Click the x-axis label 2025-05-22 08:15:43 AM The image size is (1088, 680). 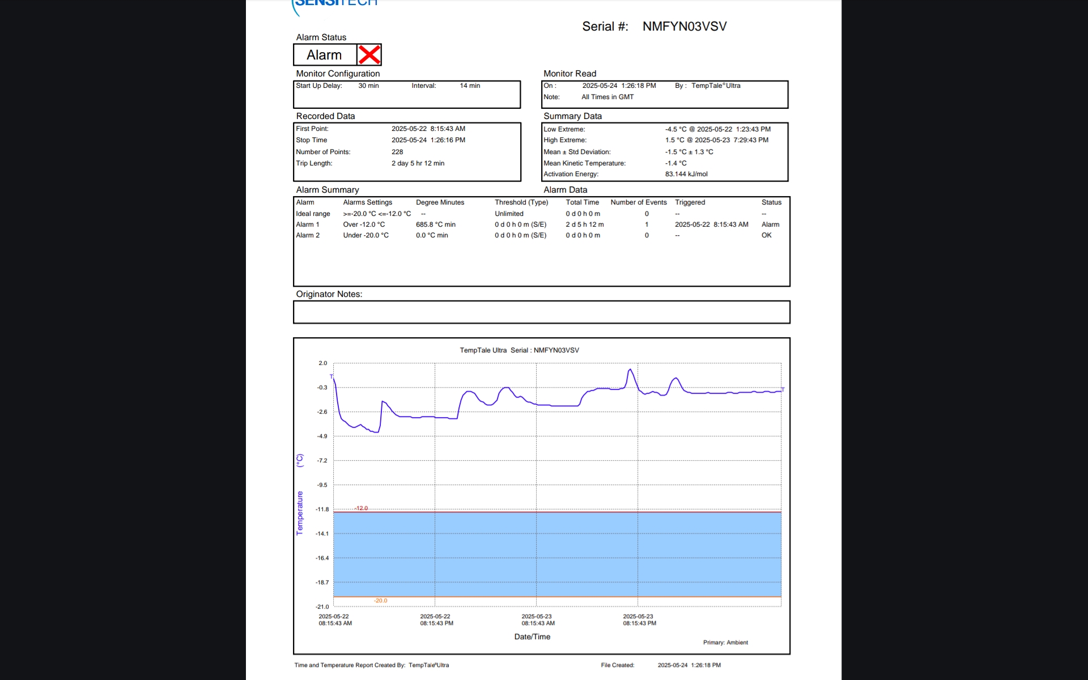335,620
